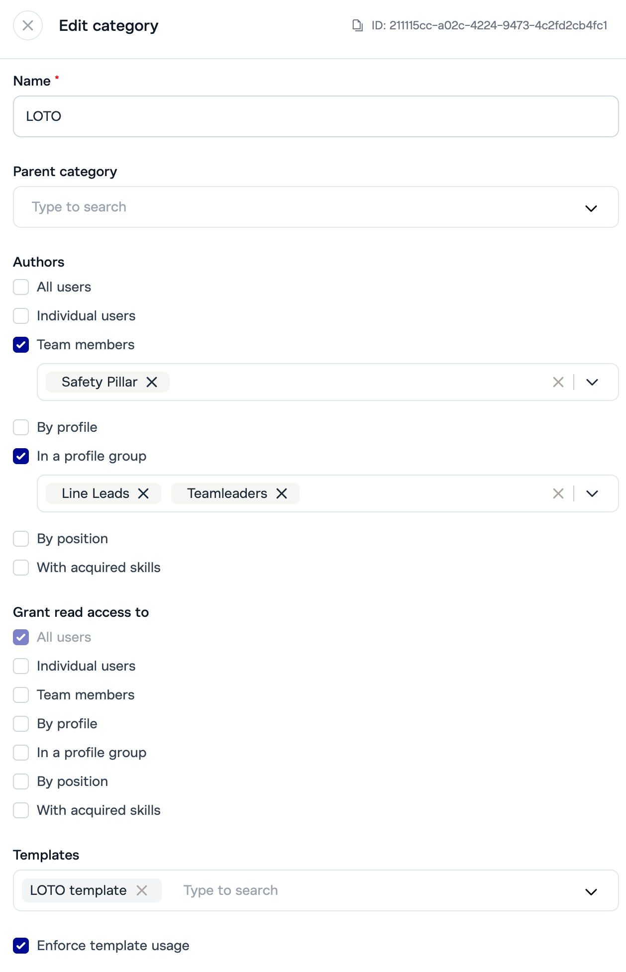Expand the team members dropdown arrow
This screenshot has width=626, height=972.
pos(592,382)
